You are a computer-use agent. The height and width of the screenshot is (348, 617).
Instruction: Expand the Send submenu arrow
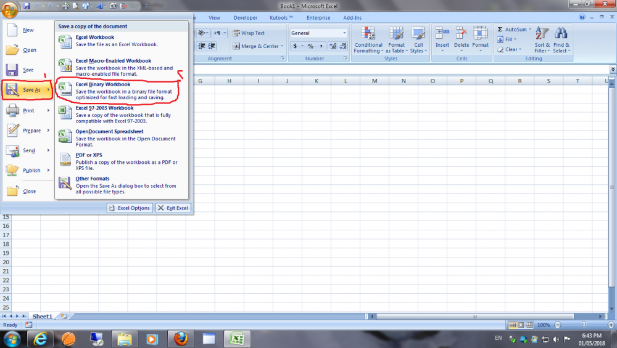[x=49, y=150]
